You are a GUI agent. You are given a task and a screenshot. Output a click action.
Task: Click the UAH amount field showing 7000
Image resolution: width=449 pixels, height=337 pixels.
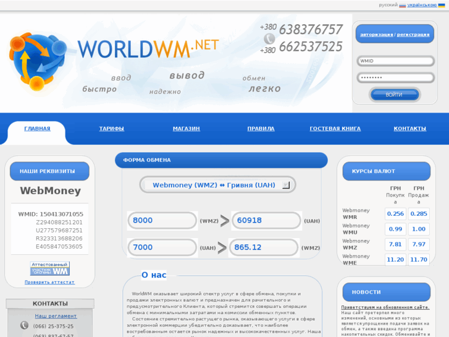point(162,247)
